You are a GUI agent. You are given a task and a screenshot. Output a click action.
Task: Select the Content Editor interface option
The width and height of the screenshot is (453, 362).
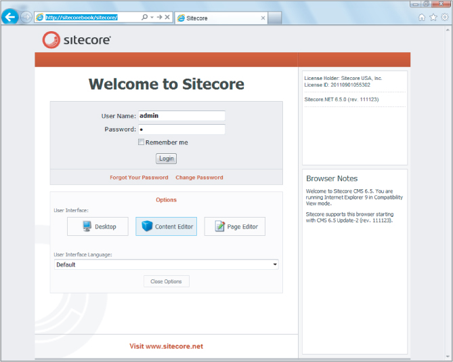coord(166,226)
